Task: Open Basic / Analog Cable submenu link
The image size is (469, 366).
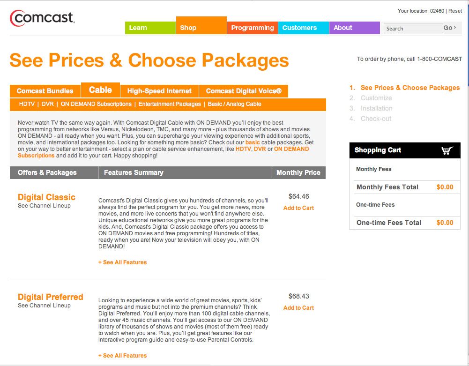Action: (234, 104)
